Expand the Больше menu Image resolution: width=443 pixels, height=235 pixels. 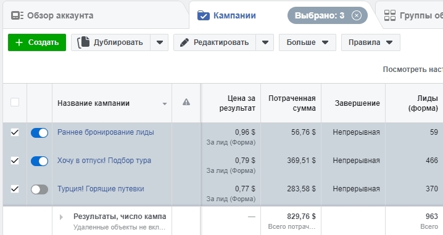[307, 42]
